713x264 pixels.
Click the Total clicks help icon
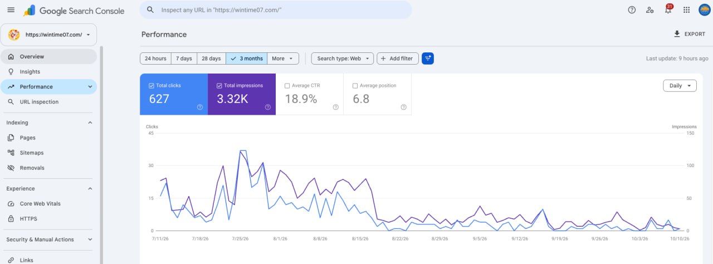coord(200,107)
